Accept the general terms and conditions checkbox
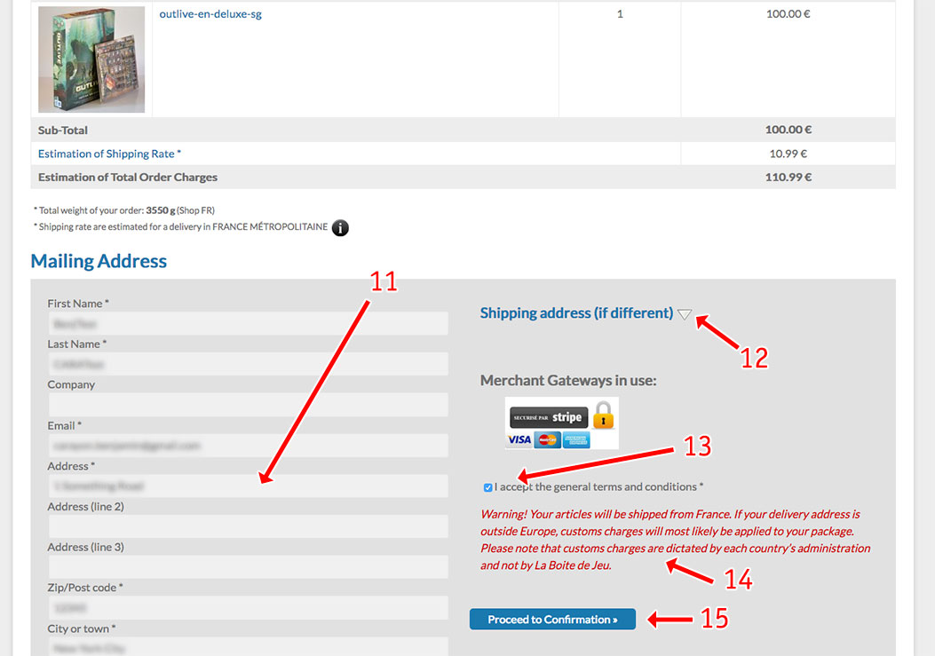The width and height of the screenshot is (935, 656). 487,487
